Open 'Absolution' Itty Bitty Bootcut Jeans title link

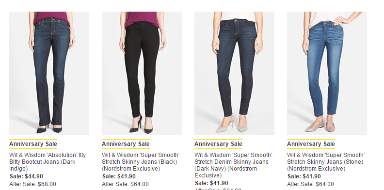point(48,162)
